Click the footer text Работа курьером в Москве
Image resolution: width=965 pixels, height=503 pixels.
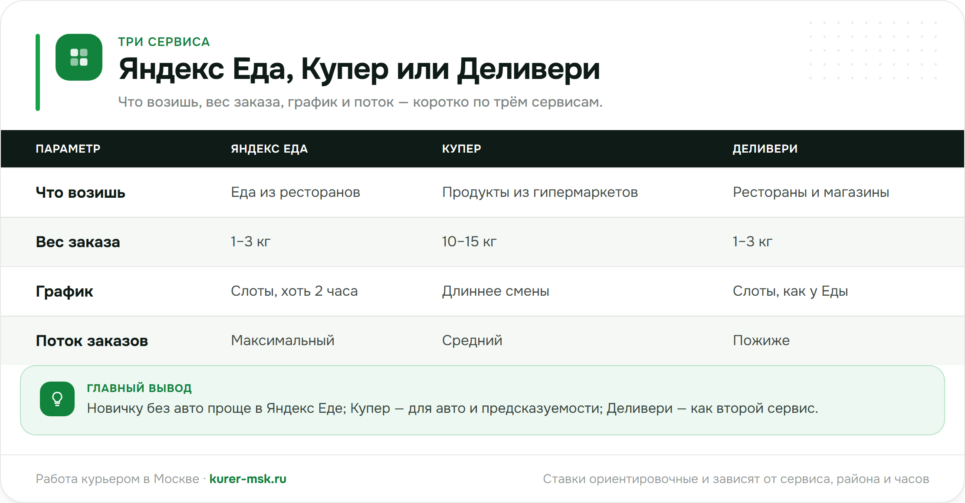117,479
